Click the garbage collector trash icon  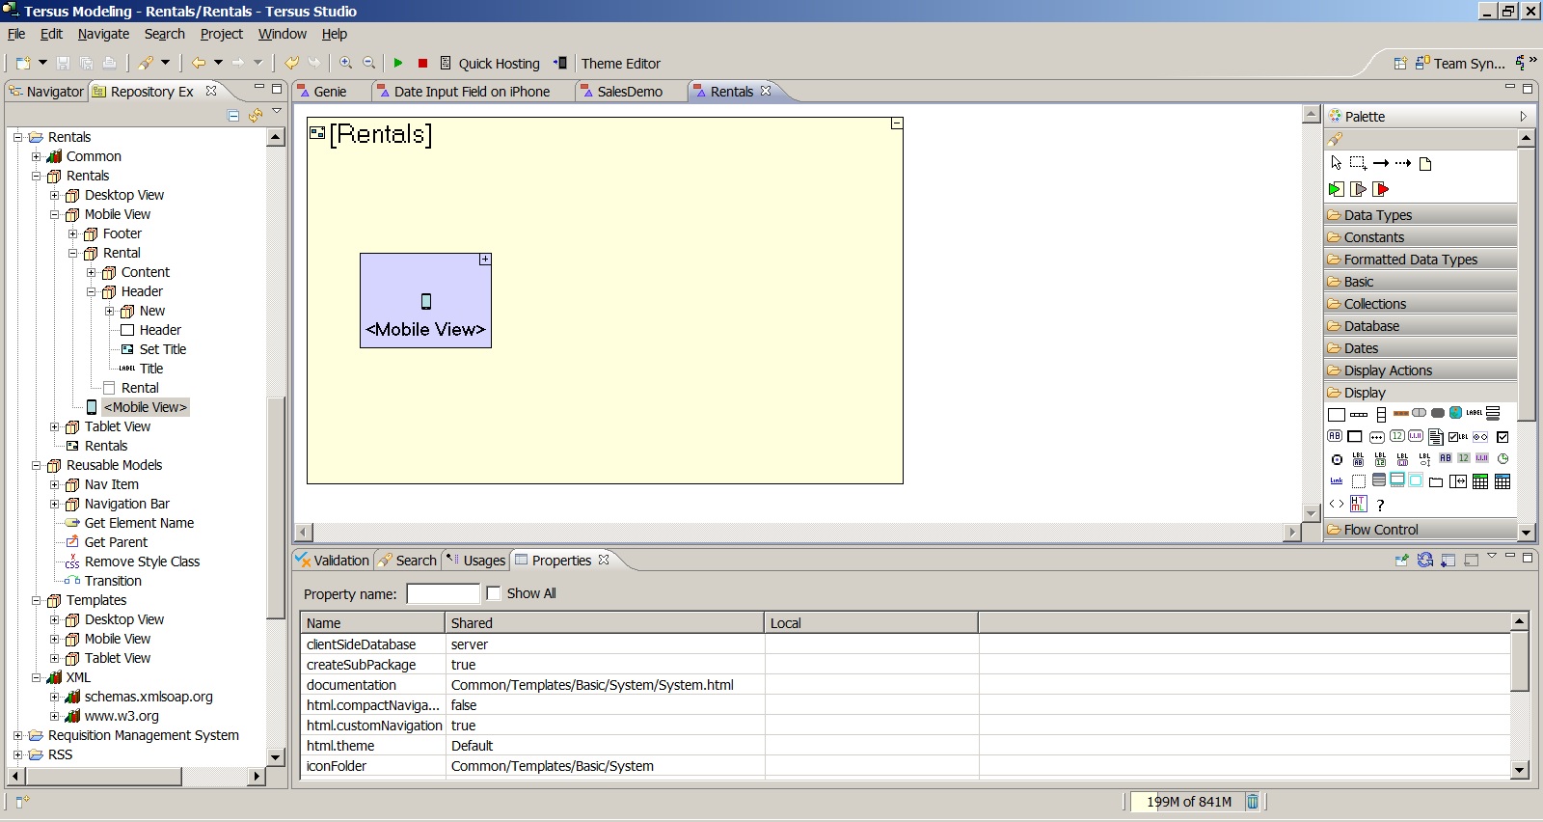[1252, 802]
